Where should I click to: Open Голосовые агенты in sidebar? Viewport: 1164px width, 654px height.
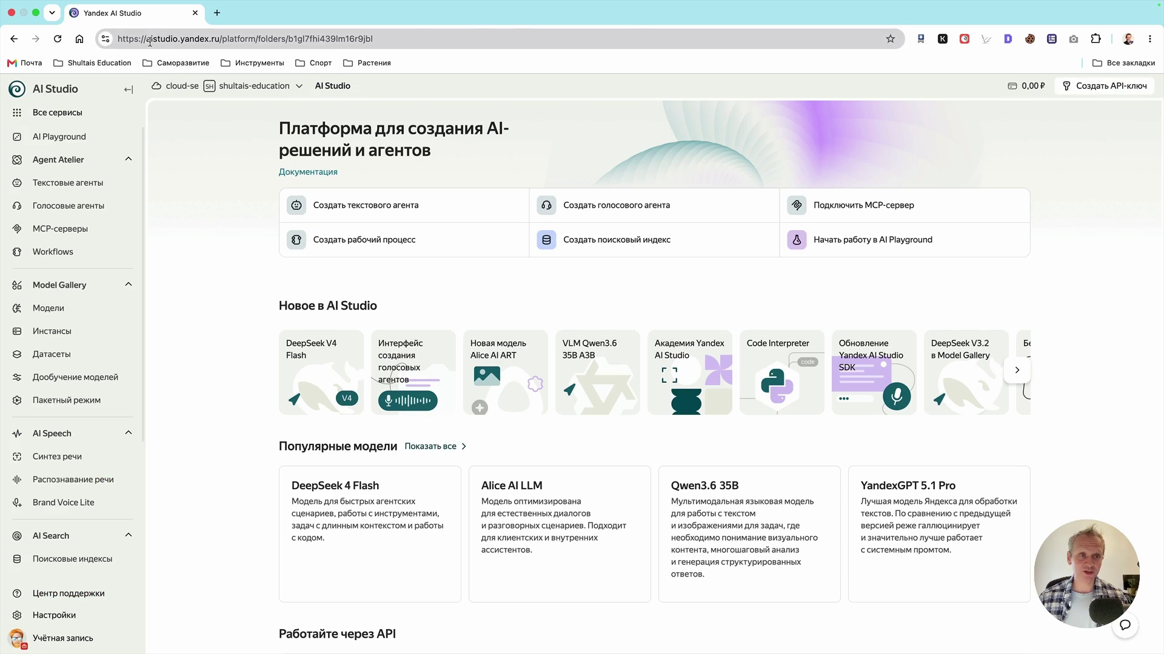click(69, 206)
